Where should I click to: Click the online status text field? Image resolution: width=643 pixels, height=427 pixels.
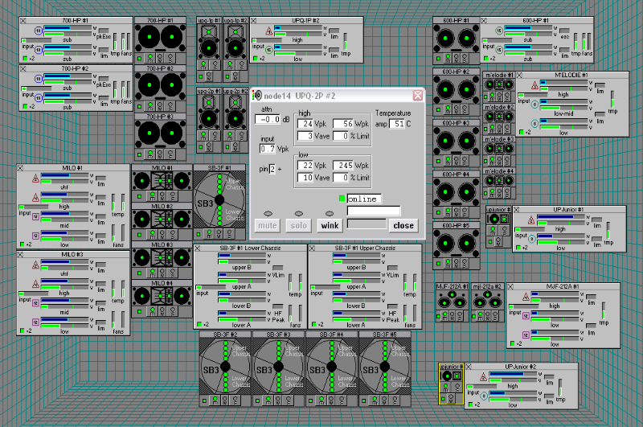tap(363, 199)
